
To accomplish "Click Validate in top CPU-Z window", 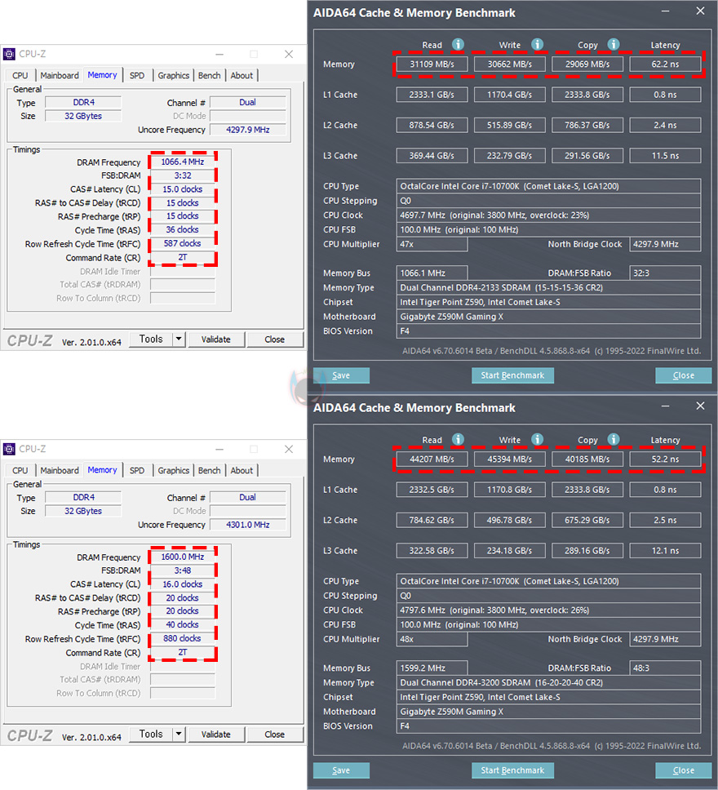I will pyautogui.click(x=216, y=340).
